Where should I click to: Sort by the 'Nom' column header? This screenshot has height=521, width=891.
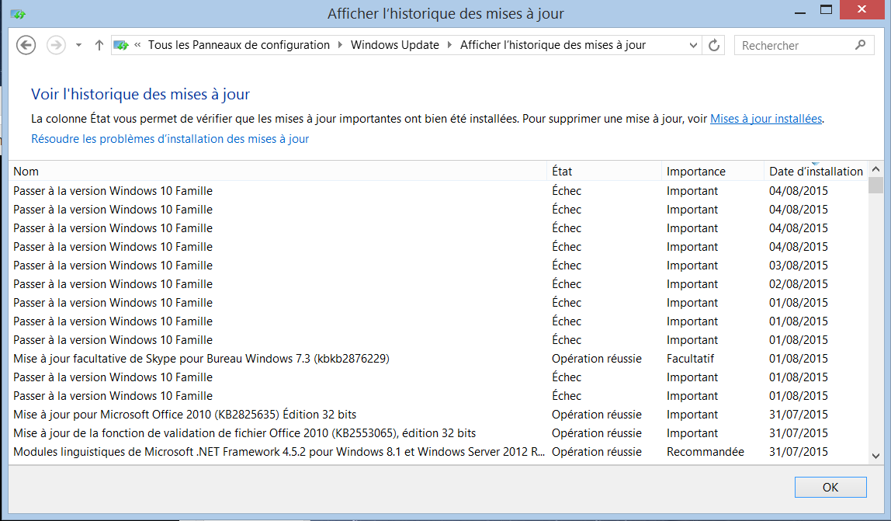pos(278,171)
